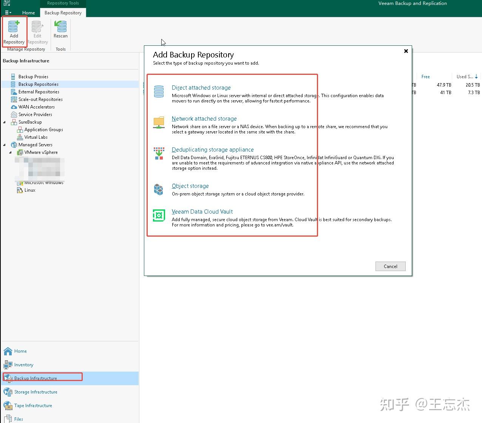Image resolution: width=482 pixels, height=423 pixels.
Task: Switch to the Home ribbon tab
Action: (28, 12)
